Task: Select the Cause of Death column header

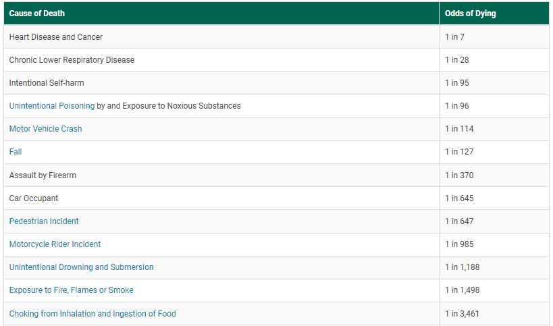Action: coord(221,13)
